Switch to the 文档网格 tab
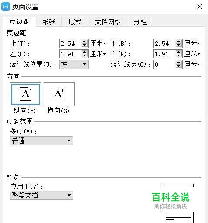Screen dimensions: 208x223 [x=108, y=22]
